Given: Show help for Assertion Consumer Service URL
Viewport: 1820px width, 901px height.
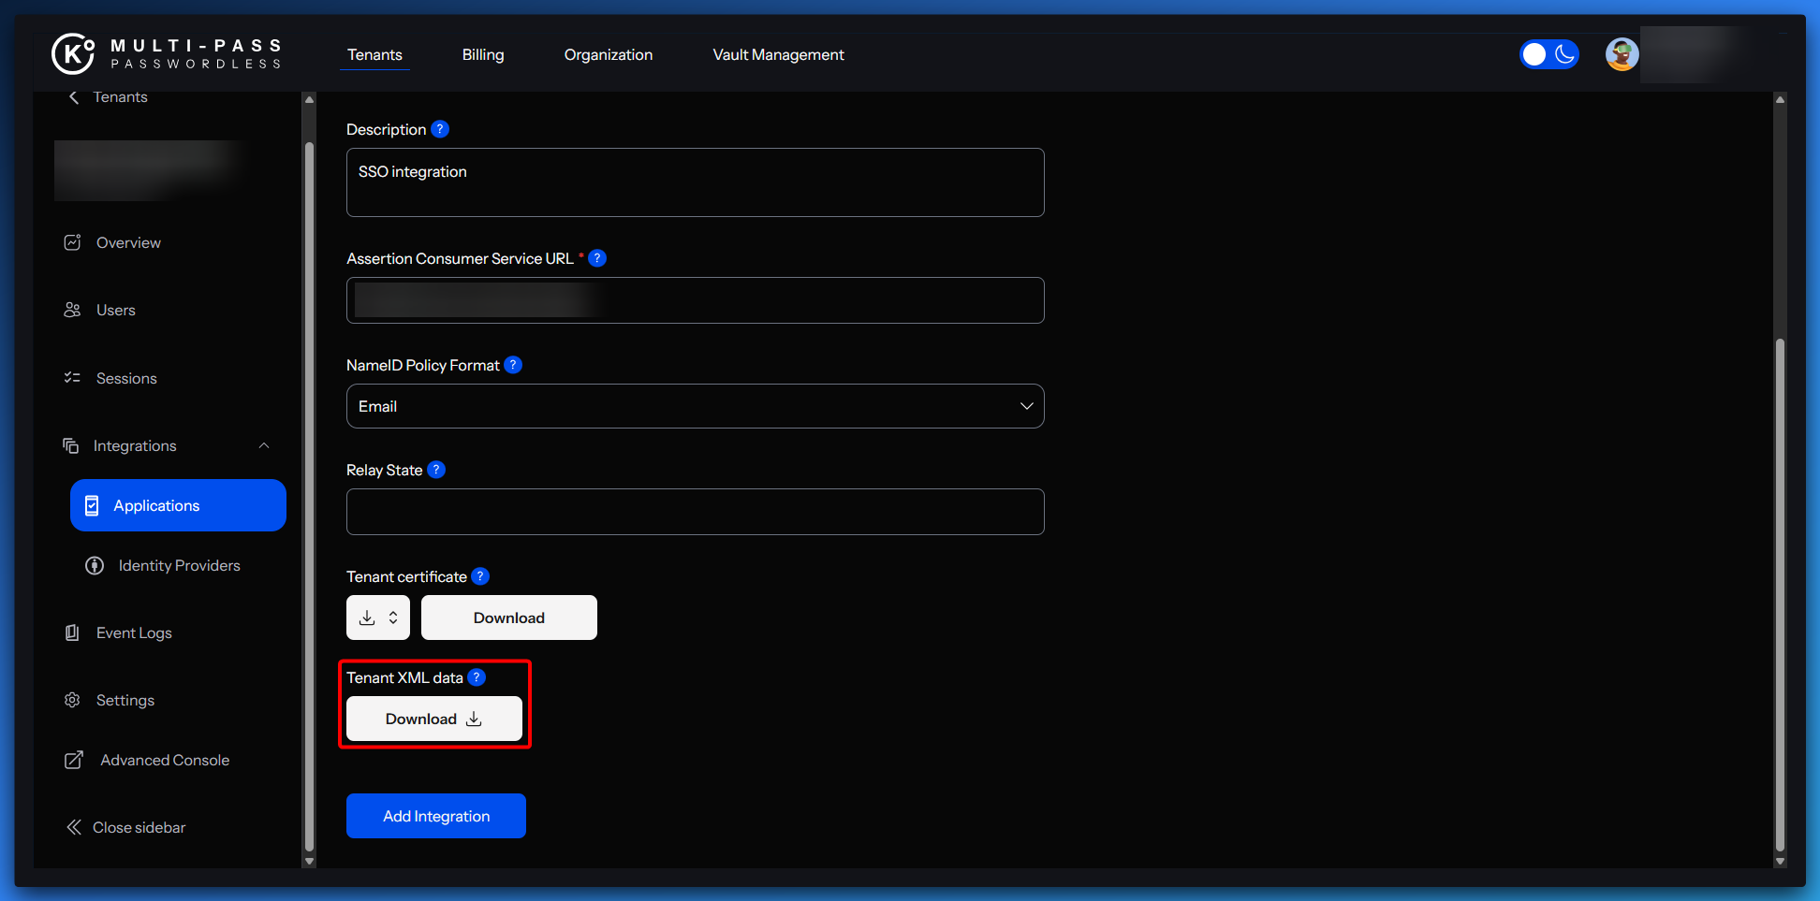Looking at the screenshot, I should [x=597, y=258].
